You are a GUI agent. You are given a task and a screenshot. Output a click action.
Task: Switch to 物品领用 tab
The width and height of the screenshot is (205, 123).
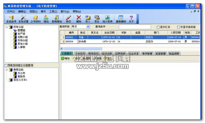pos(174,54)
